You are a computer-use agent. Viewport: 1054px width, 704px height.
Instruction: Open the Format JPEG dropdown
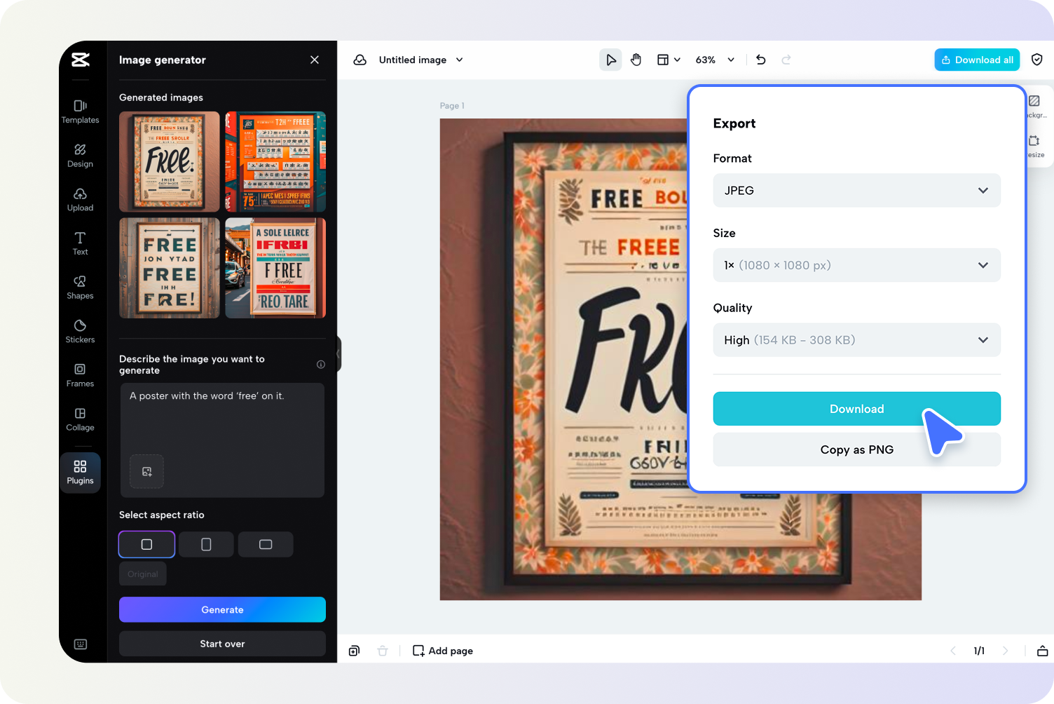857,191
